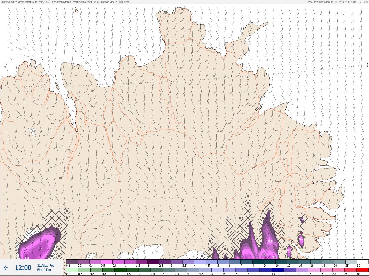The height and width of the screenshot is (276, 369).
Task: Click the 'N99' latitude label at the right edge
Action: (x=368, y=65)
